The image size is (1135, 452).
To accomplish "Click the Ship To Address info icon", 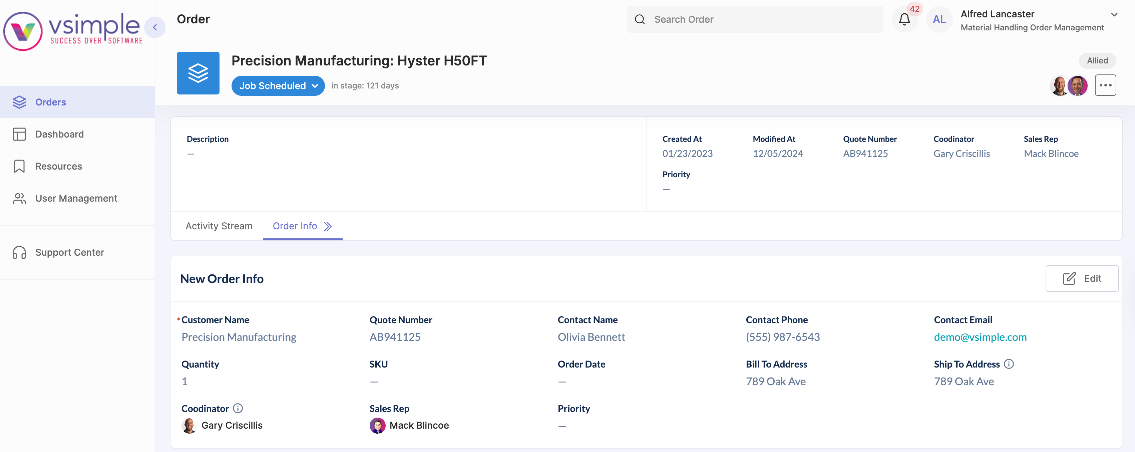I will coord(1009,364).
